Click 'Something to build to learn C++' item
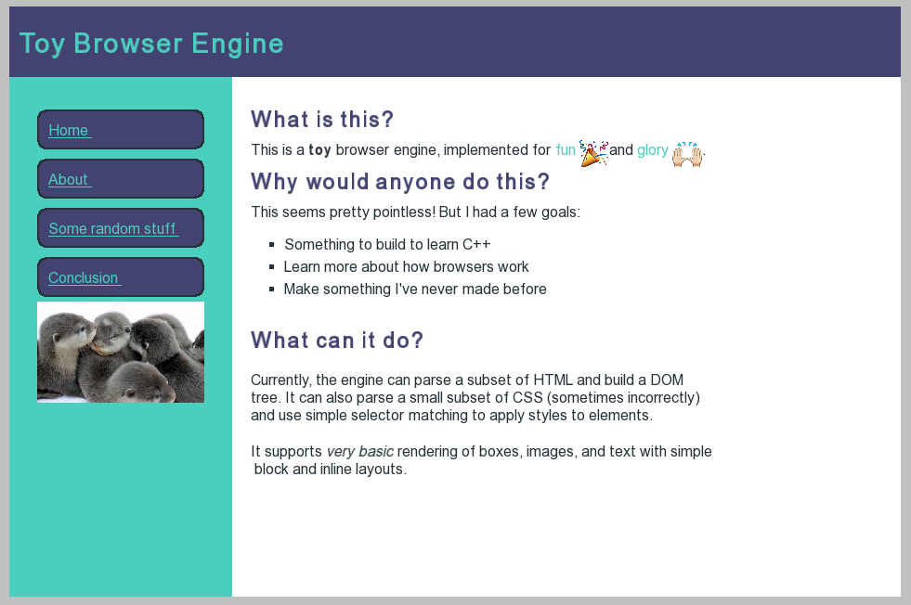Image resolution: width=911 pixels, height=605 pixels. (x=387, y=244)
